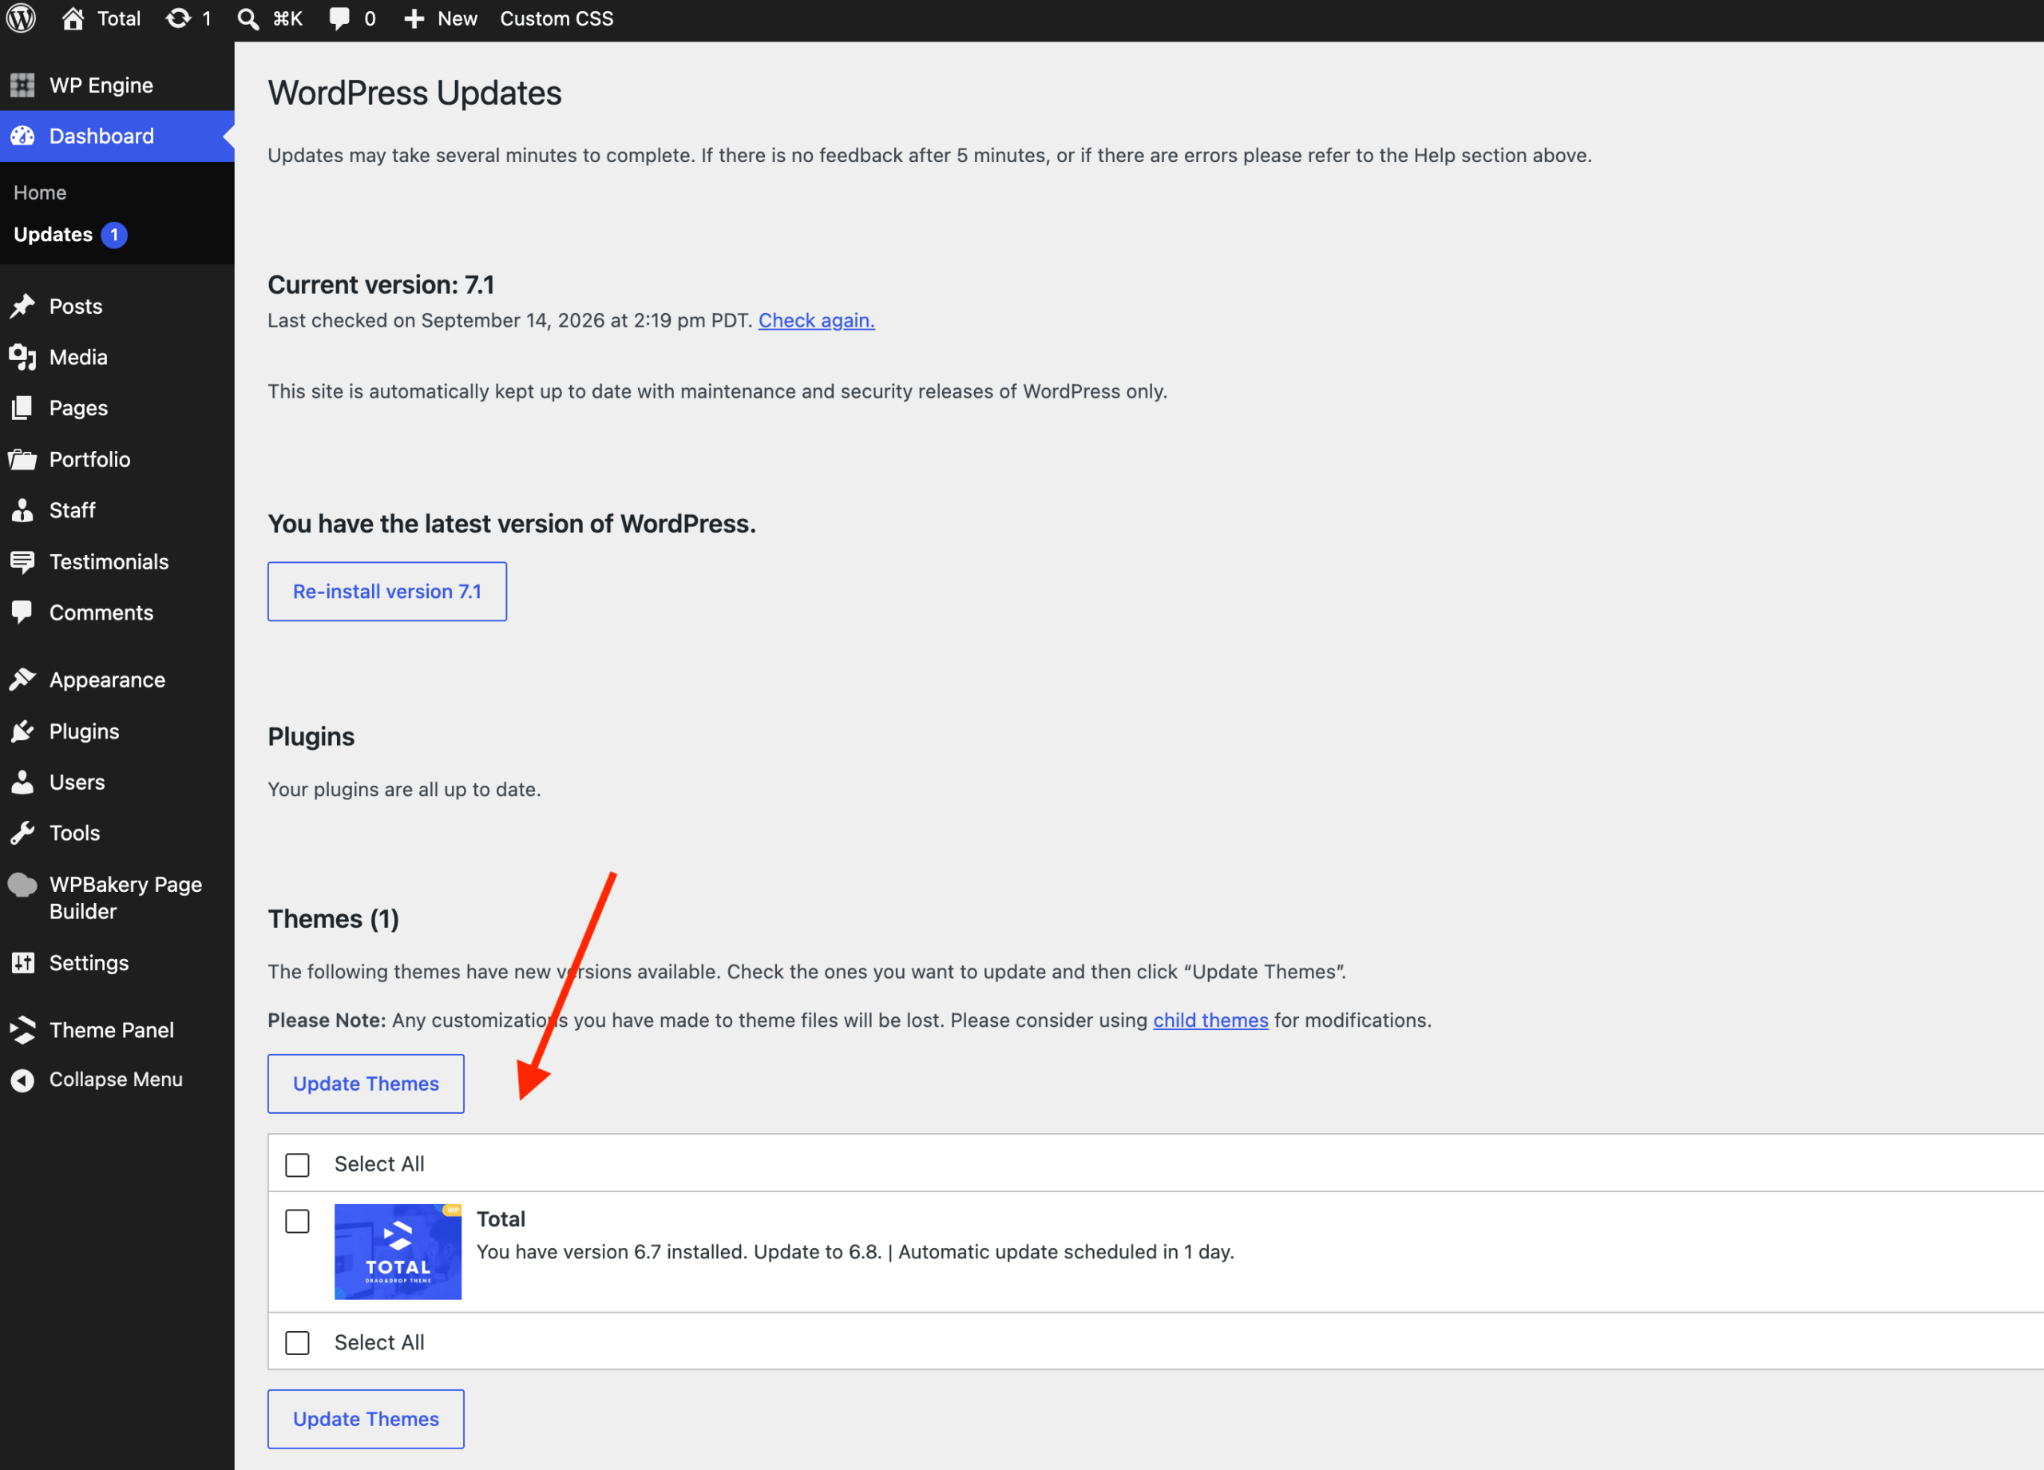
Task: Open Pages icon in sidebar
Action: pyautogui.click(x=22, y=408)
